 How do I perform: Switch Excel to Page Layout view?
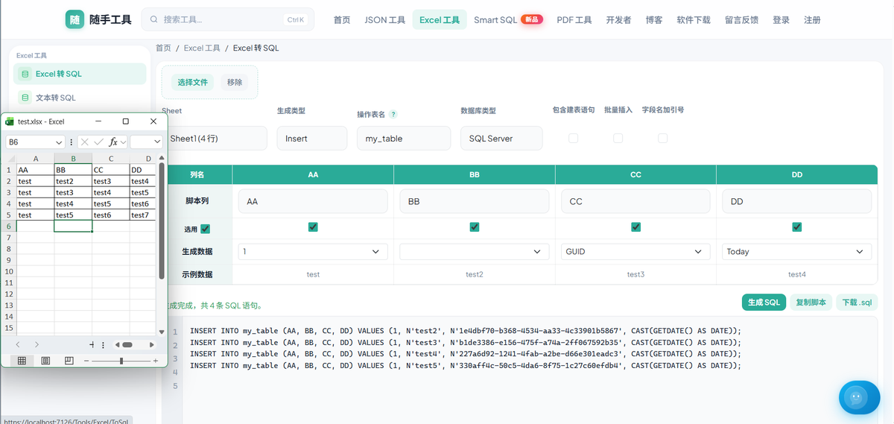point(45,361)
